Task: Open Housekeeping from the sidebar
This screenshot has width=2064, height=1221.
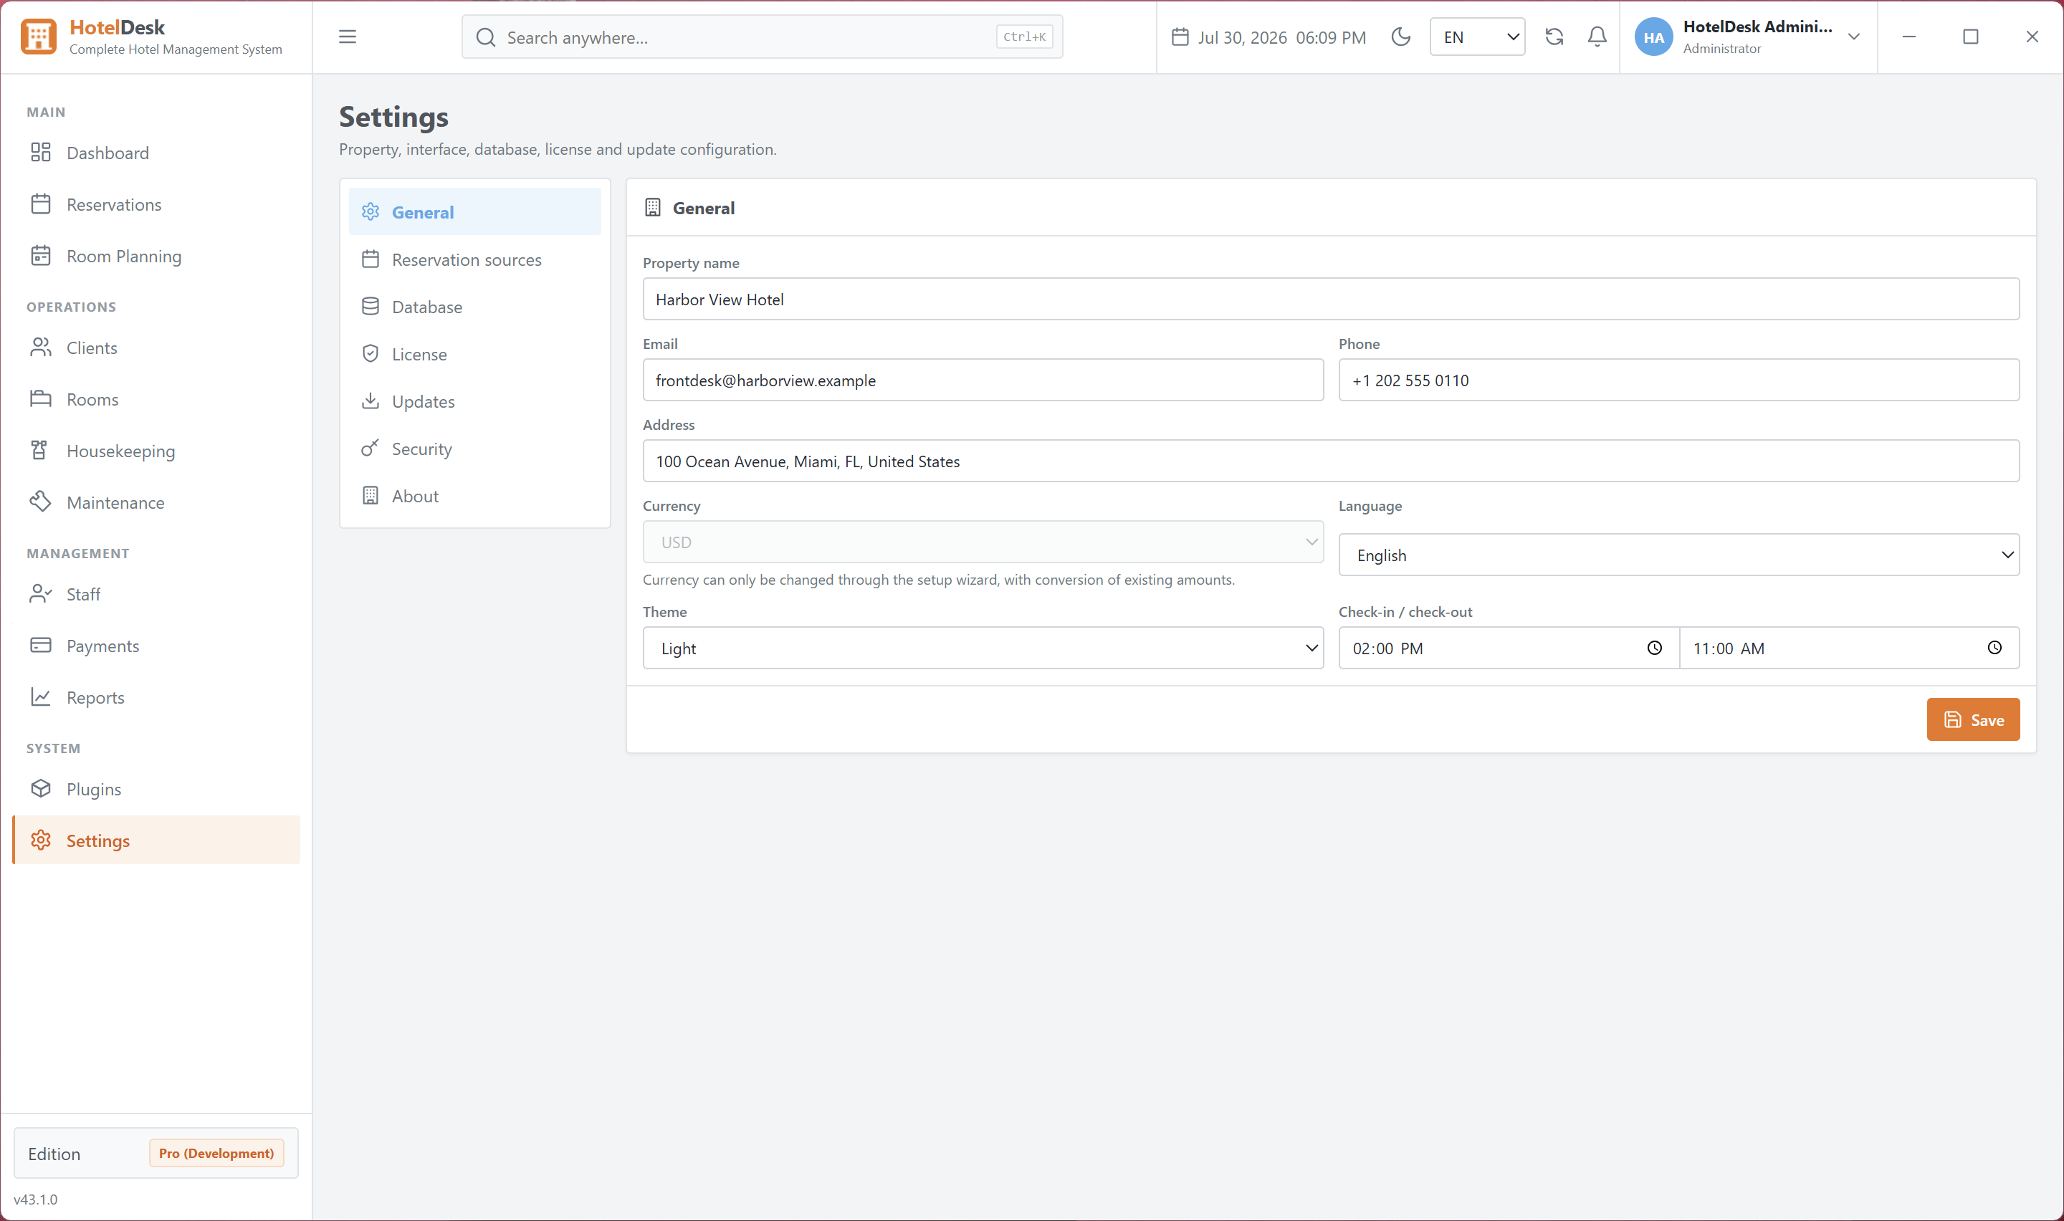Action: coord(156,451)
